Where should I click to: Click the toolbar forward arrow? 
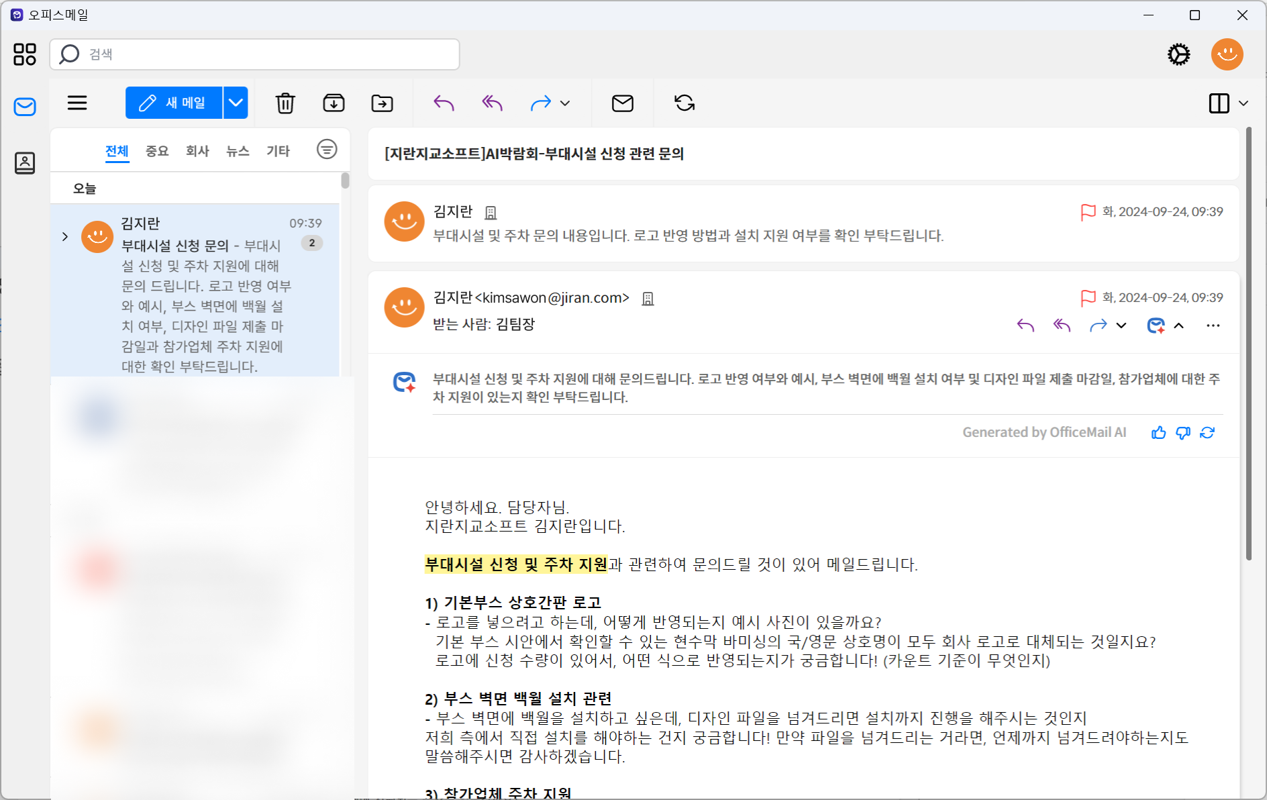[x=540, y=103]
